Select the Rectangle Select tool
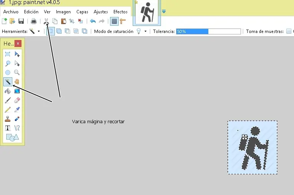 click(7, 54)
